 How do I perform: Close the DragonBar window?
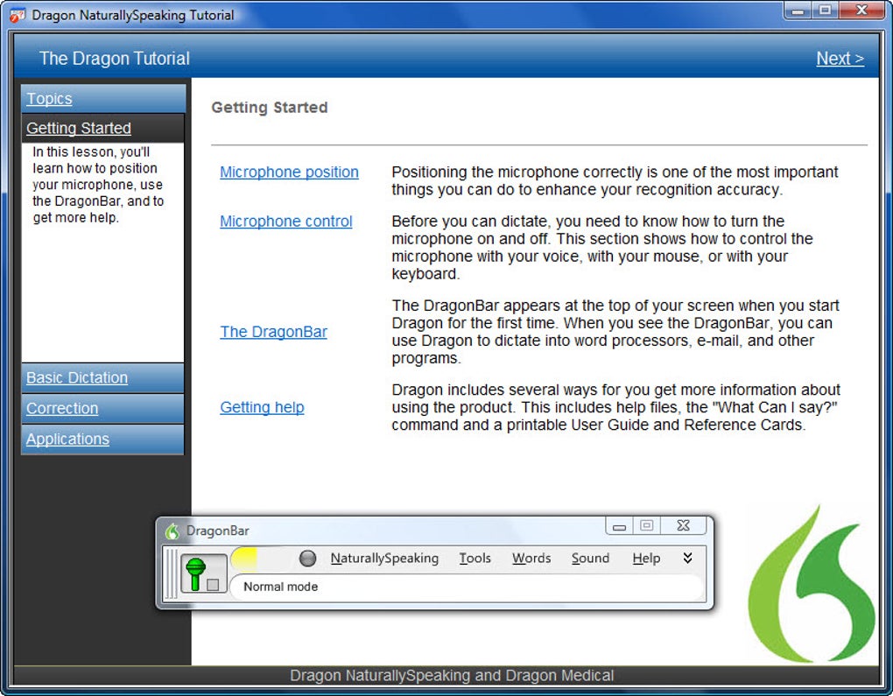tap(684, 525)
